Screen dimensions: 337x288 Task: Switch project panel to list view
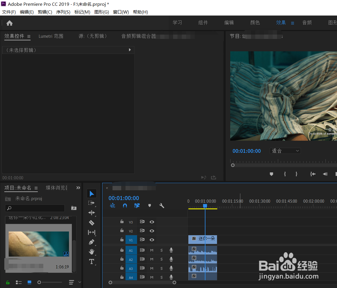pyautogui.click(x=19, y=283)
